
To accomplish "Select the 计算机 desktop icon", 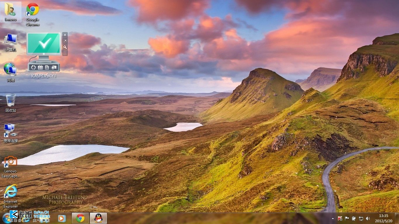I will [11, 43].
